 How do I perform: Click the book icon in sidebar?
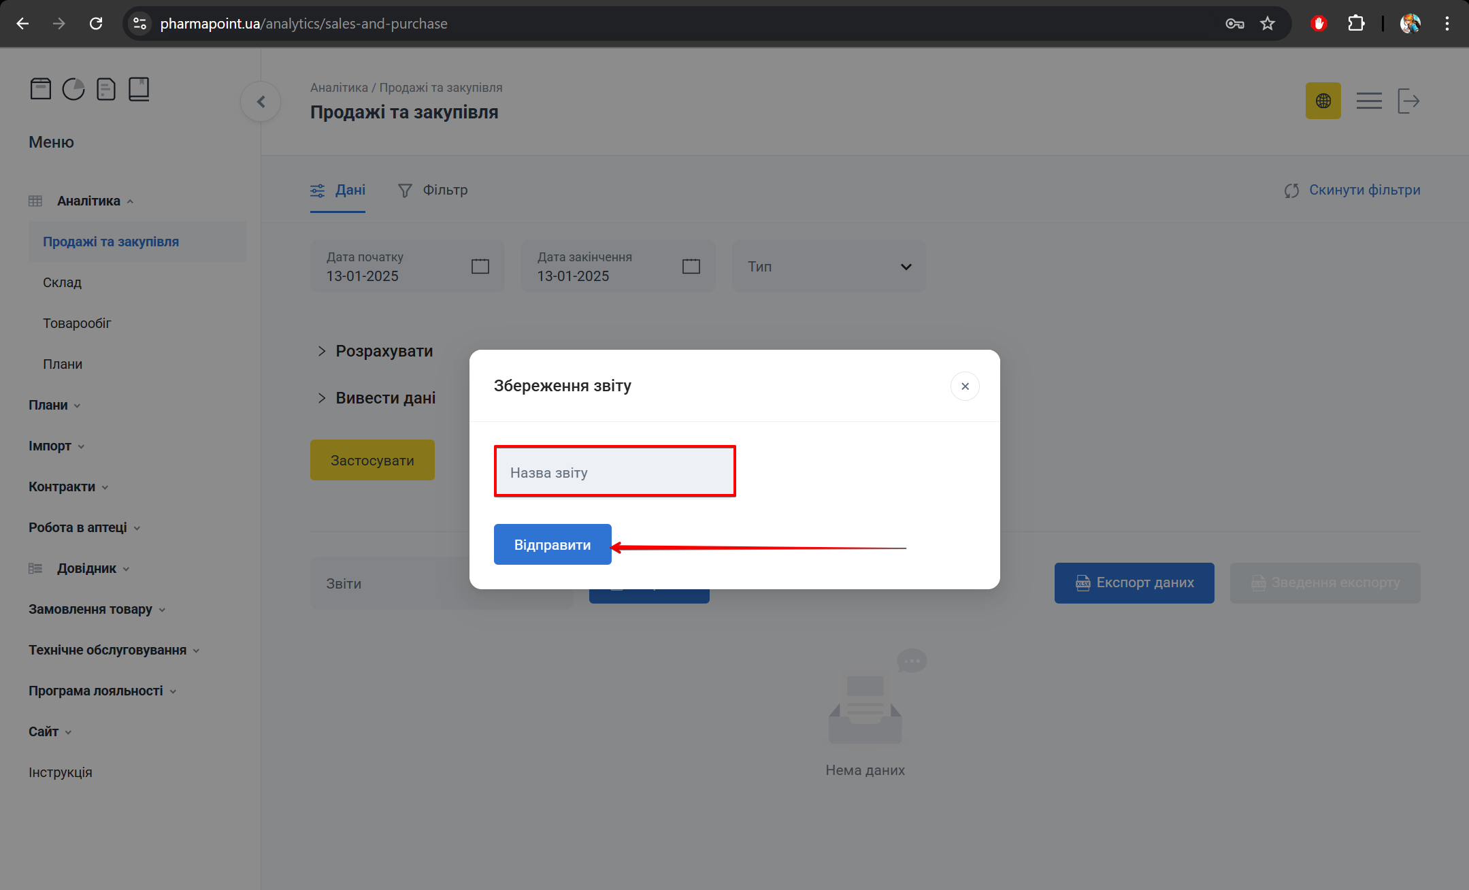pos(139,89)
